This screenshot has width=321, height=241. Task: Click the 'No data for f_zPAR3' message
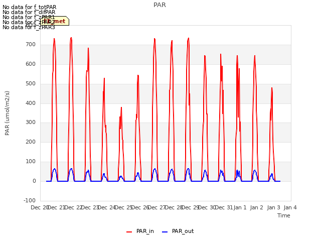[x=29, y=27]
